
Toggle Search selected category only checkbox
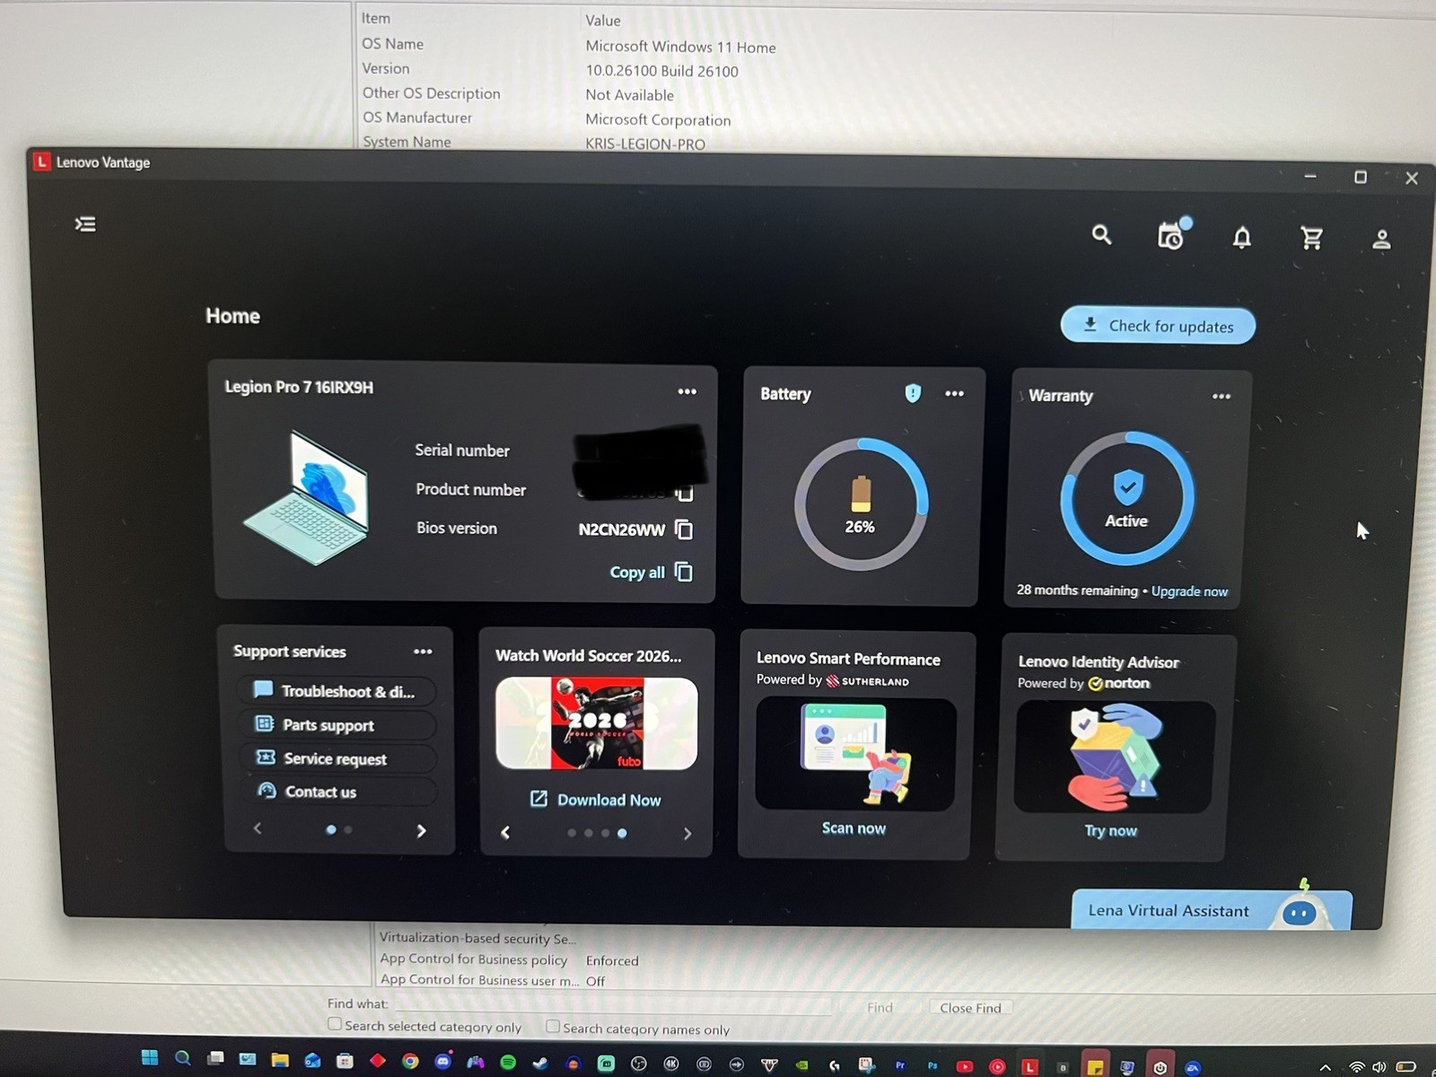335,1024
